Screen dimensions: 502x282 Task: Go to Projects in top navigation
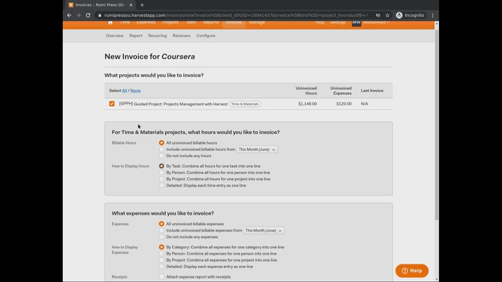point(170,22)
